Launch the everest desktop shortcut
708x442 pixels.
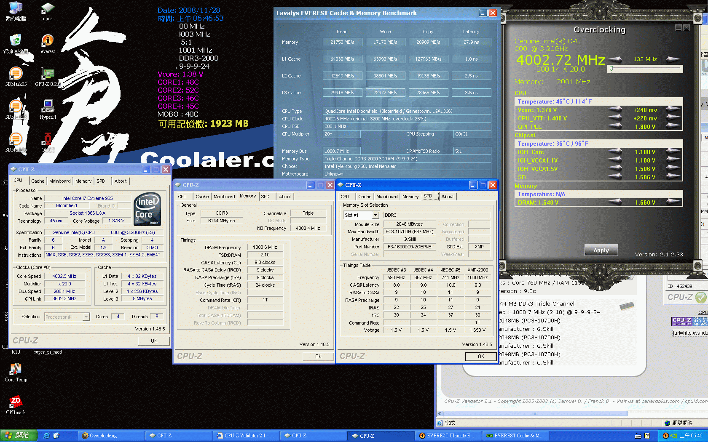[48, 44]
